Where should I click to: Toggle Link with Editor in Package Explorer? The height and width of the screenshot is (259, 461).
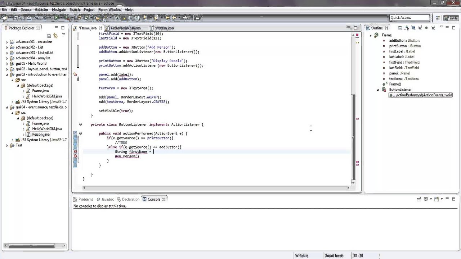tap(55, 36)
